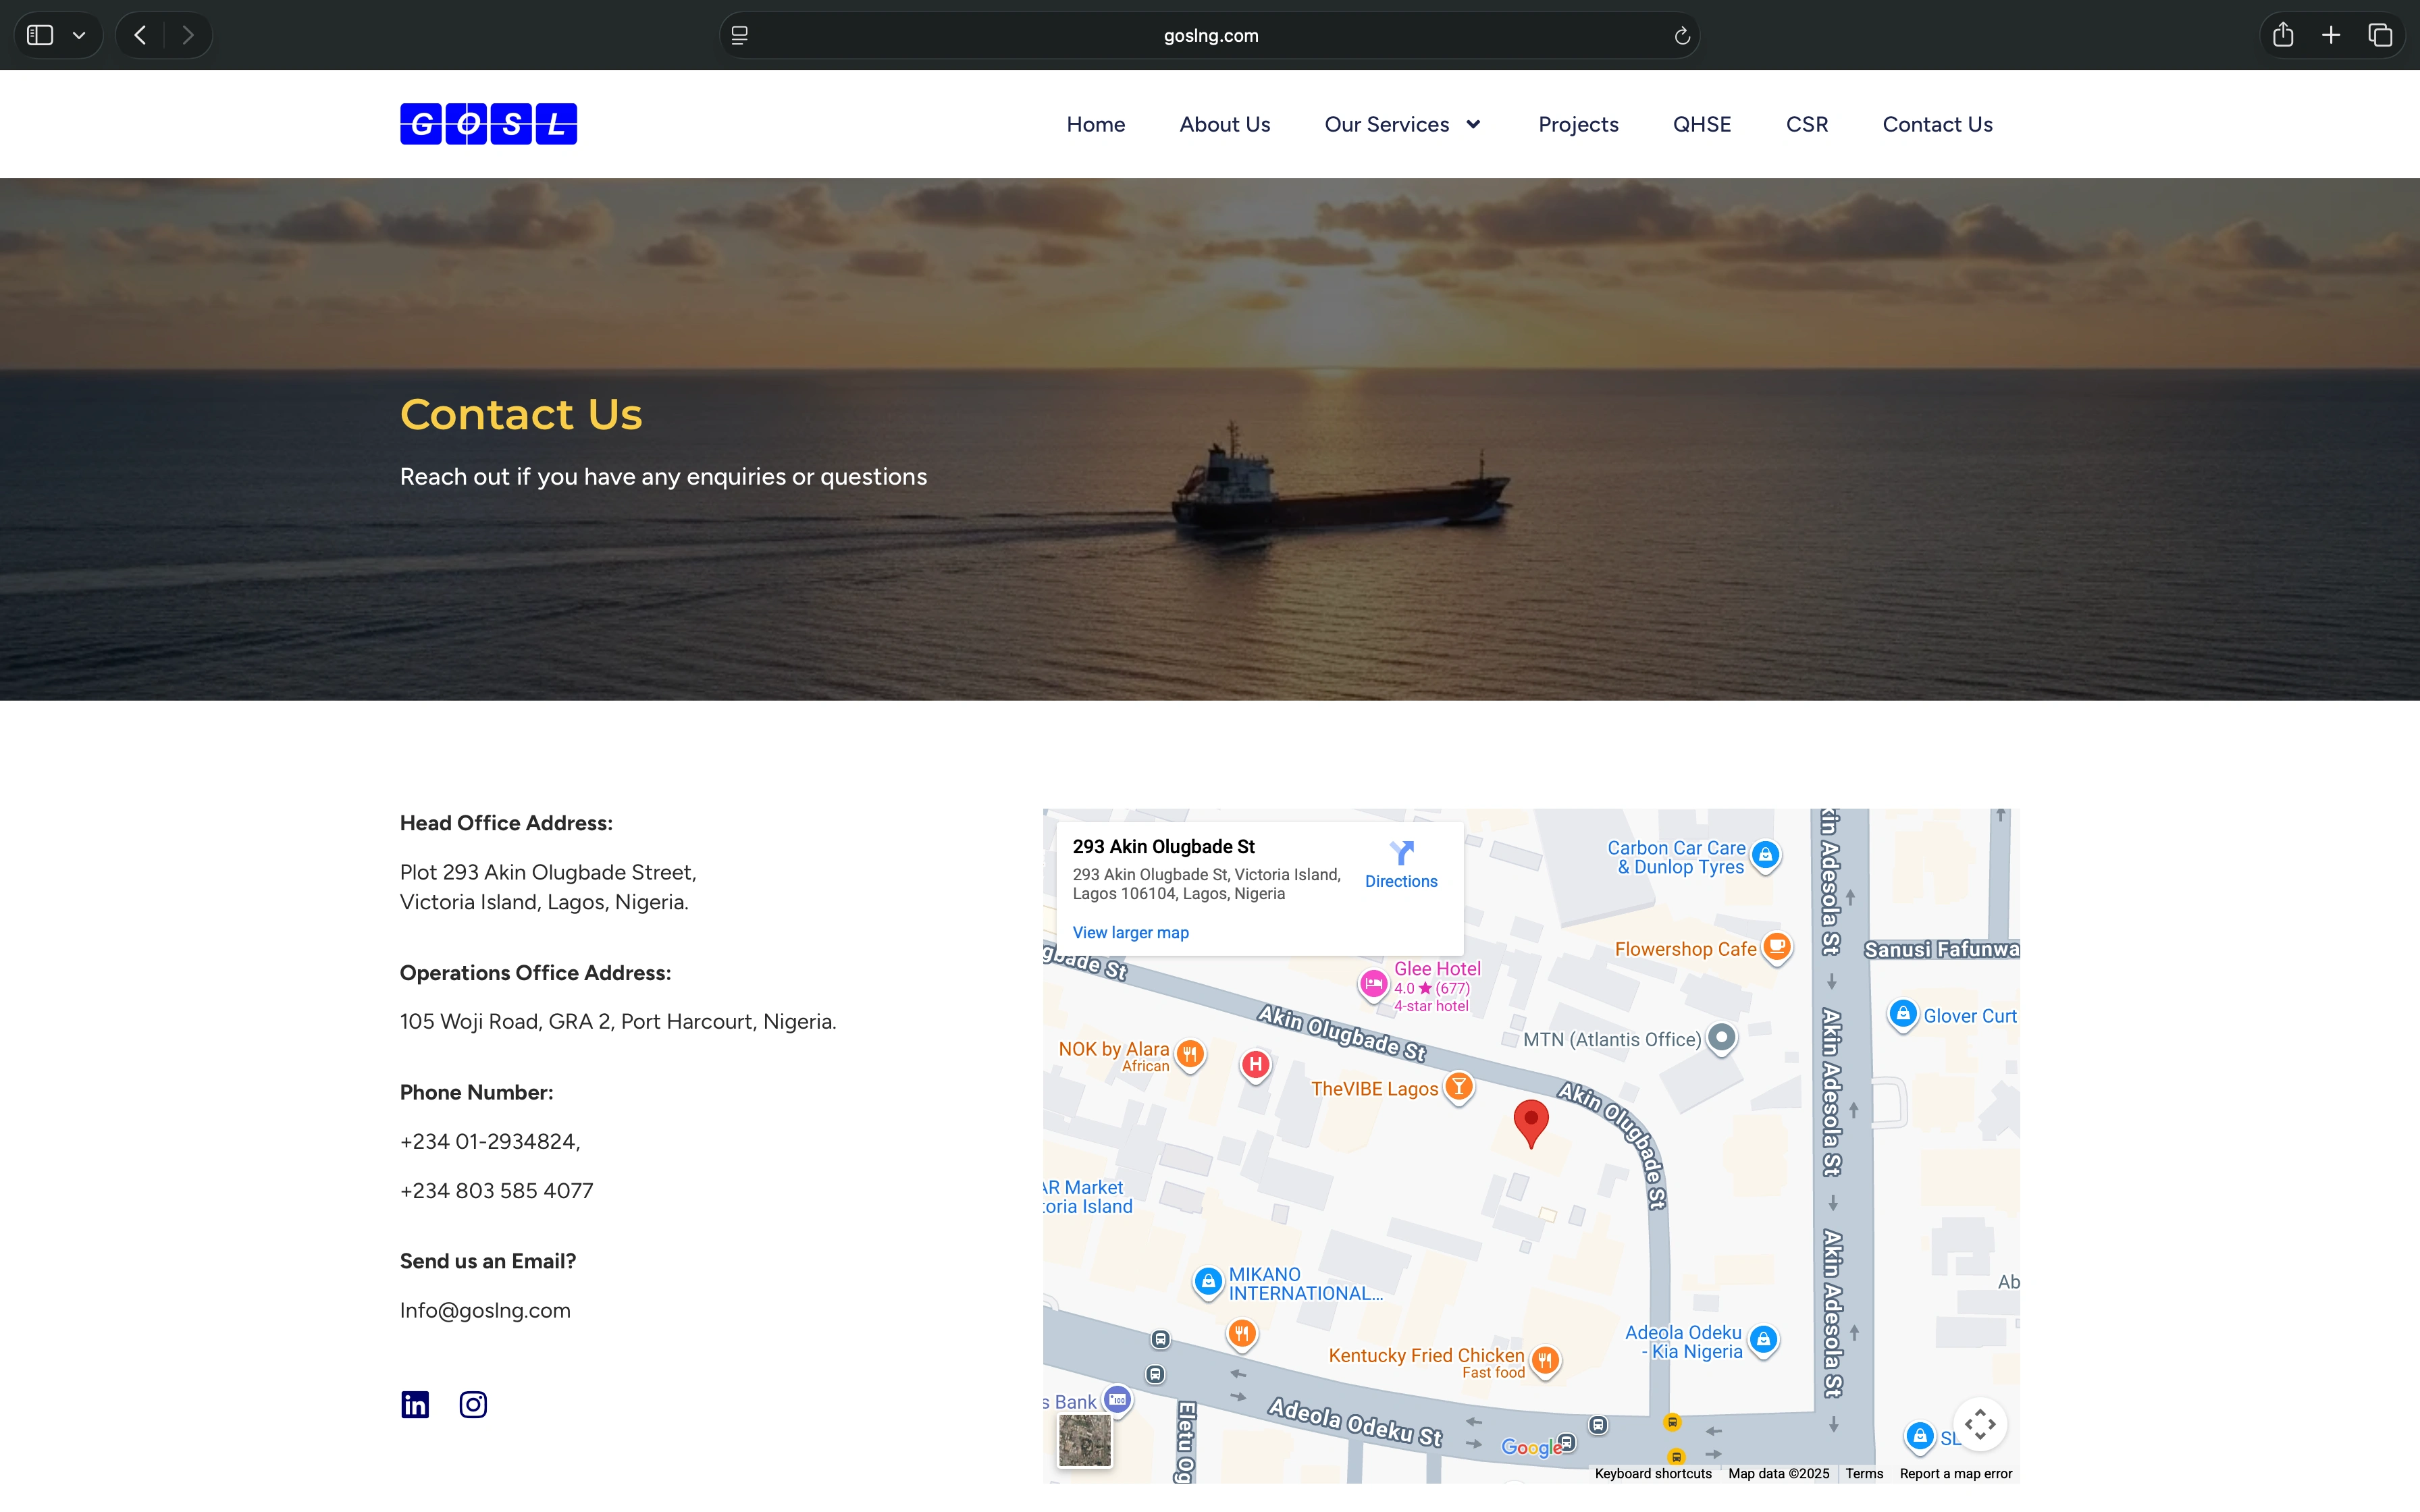Go to the Projects page
Screen dimensions: 2420x1512
[1578, 124]
